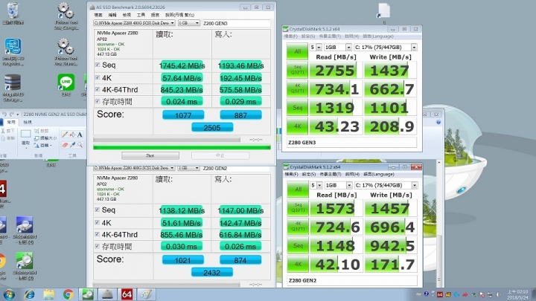Select the Fill bucket tool in Paint

click(72, 135)
